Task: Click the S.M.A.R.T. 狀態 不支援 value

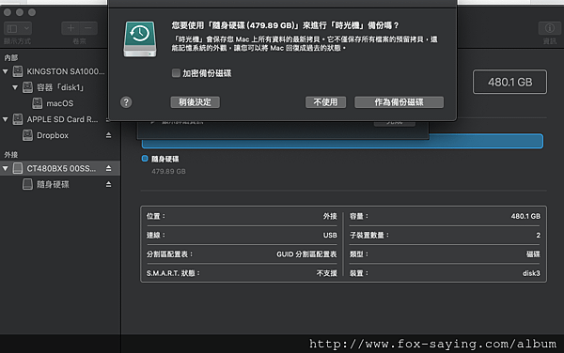Action: (x=326, y=273)
